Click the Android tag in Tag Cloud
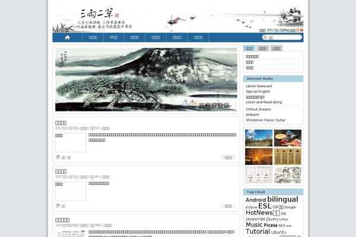The height and width of the screenshot is (237, 356). coord(256,200)
